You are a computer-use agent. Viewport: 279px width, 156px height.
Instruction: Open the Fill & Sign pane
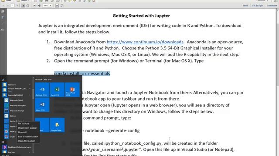258,6
